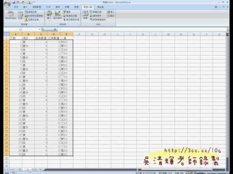This screenshot has height=174, width=233.
Task: Click XML Map Properties (對應內容)
Action: pyautogui.click(x=96, y=12)
